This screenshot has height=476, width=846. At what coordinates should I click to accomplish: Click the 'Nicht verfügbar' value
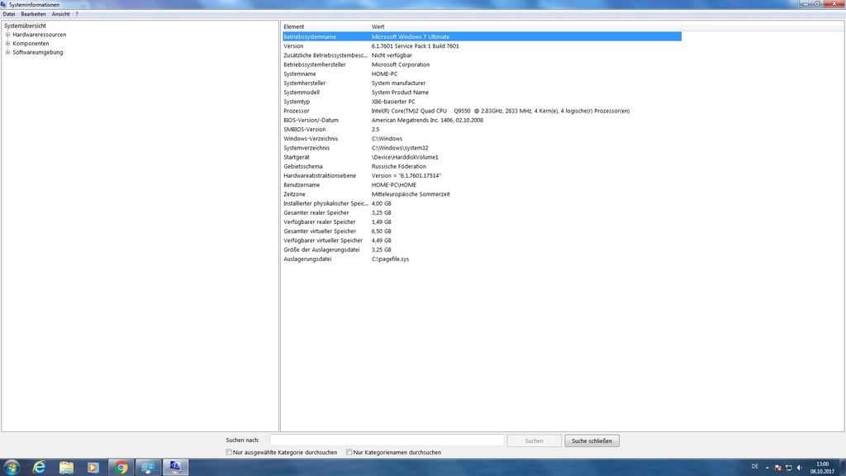392,55
